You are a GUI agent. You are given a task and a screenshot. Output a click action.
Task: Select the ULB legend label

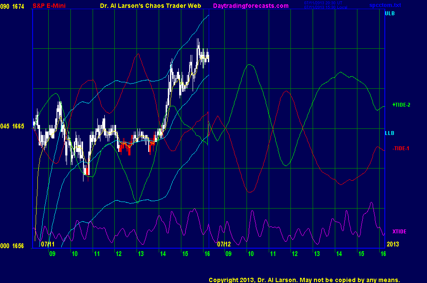tap(390, 14)
